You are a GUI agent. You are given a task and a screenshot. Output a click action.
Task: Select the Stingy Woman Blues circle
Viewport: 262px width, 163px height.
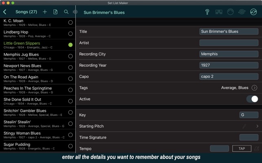(x=70, y=135)
